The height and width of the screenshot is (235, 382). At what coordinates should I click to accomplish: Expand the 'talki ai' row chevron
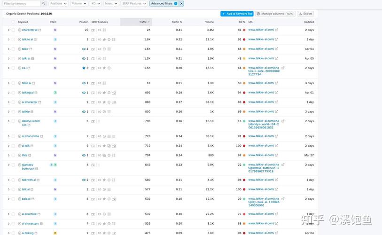click(x=8, y=58)
